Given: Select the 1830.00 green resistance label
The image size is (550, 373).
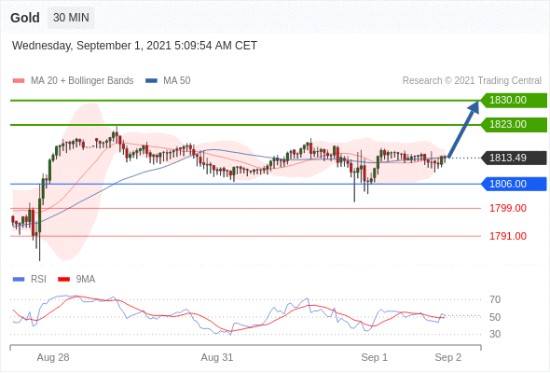Looking at the screenshot, I should pyautogui.click(x=514, y=101).
